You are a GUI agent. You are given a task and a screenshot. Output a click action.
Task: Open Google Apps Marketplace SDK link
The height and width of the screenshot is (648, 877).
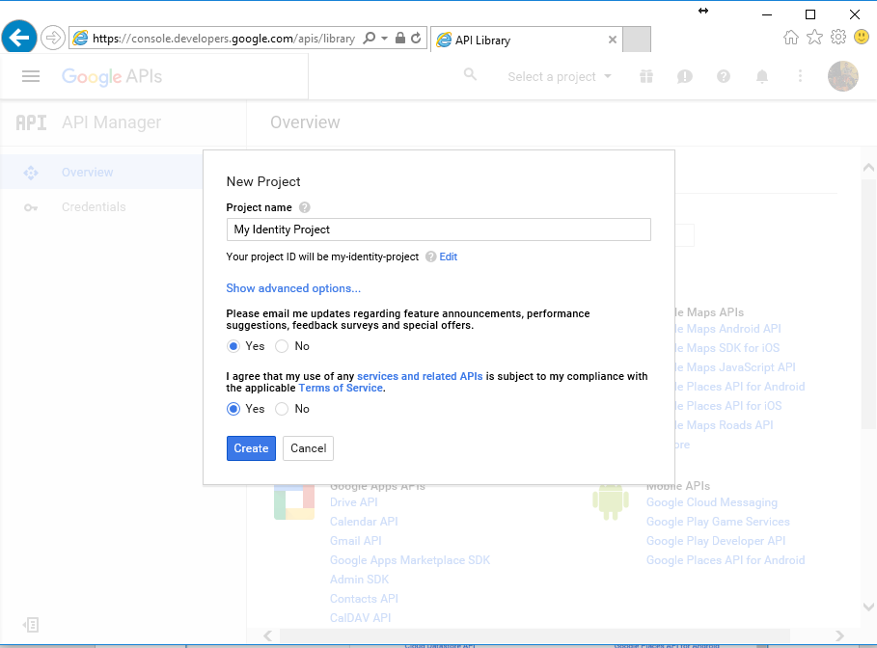click(410, 560)
